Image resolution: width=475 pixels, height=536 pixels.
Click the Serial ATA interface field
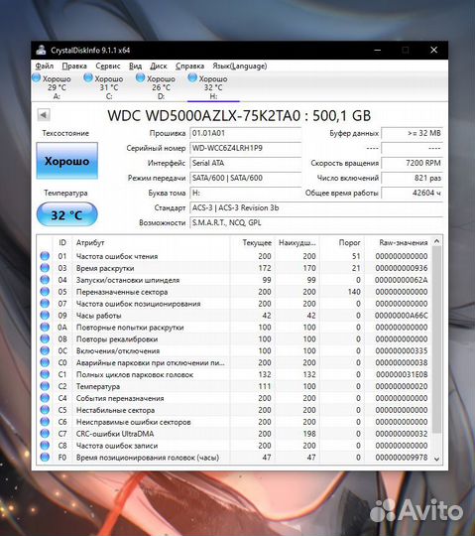click(246, 163)
